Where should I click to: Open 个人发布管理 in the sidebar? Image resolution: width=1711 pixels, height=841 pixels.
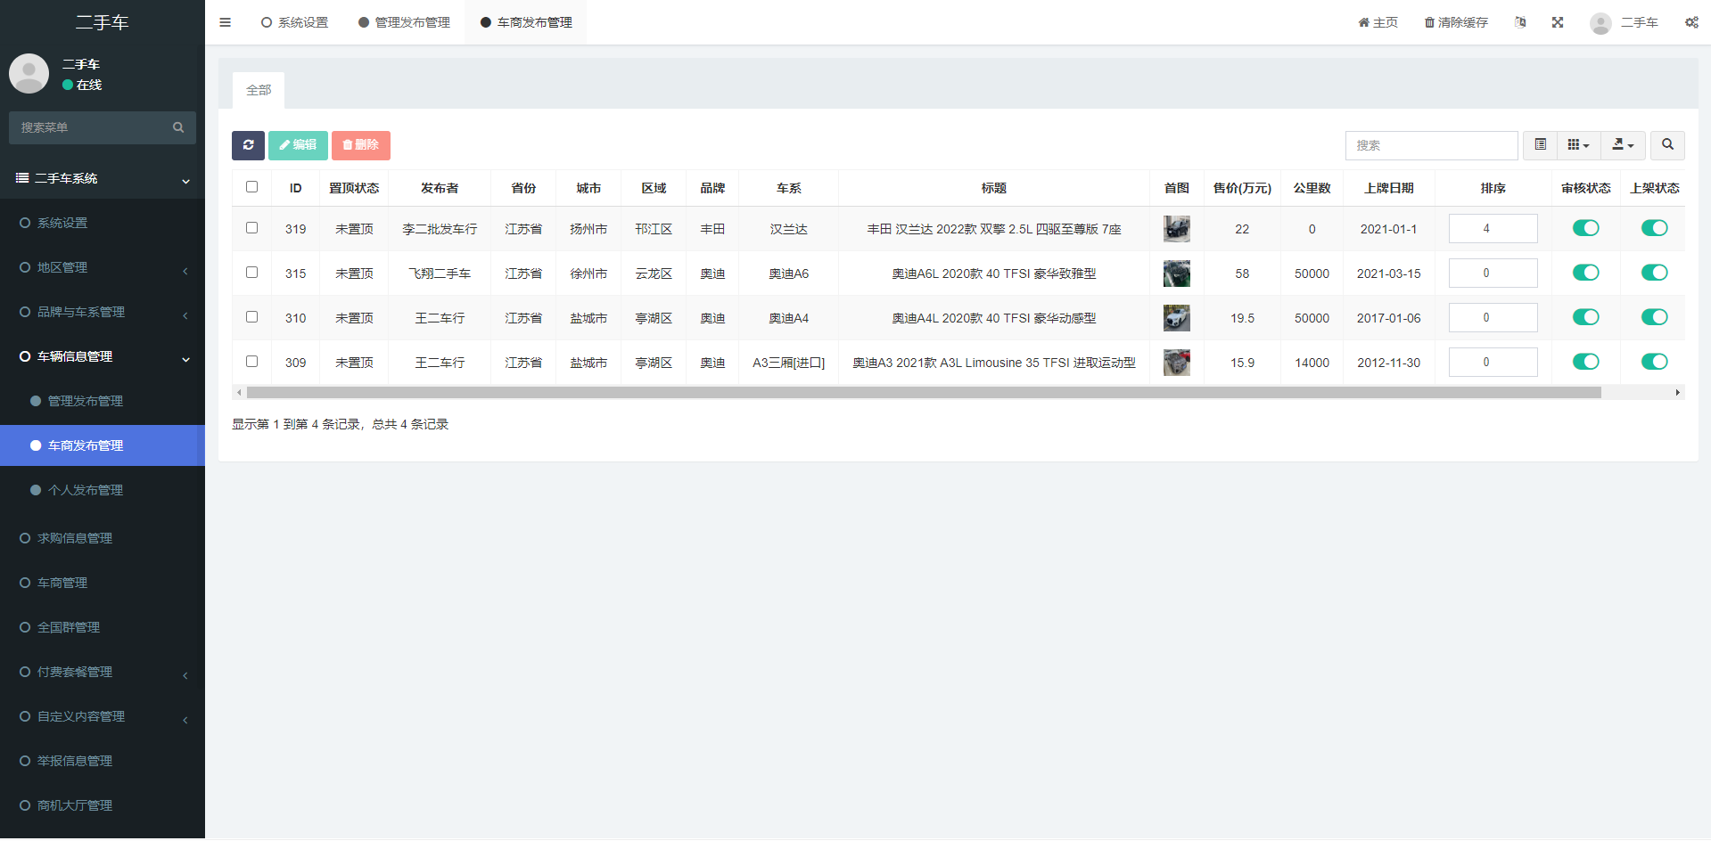(x=103, y=490)
